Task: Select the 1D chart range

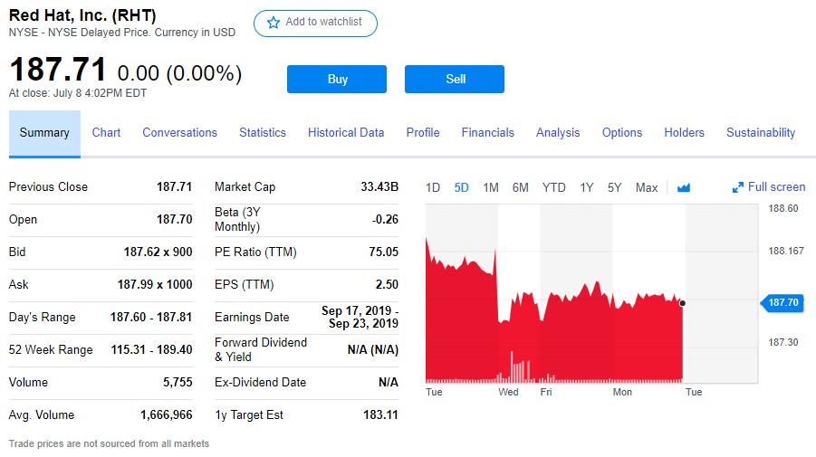Action: (433, 187)
